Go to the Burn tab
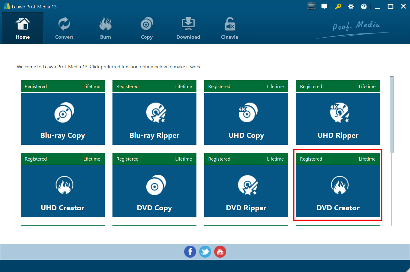The width and height of the screenshot is (410, 272). [x=106, y=29]
